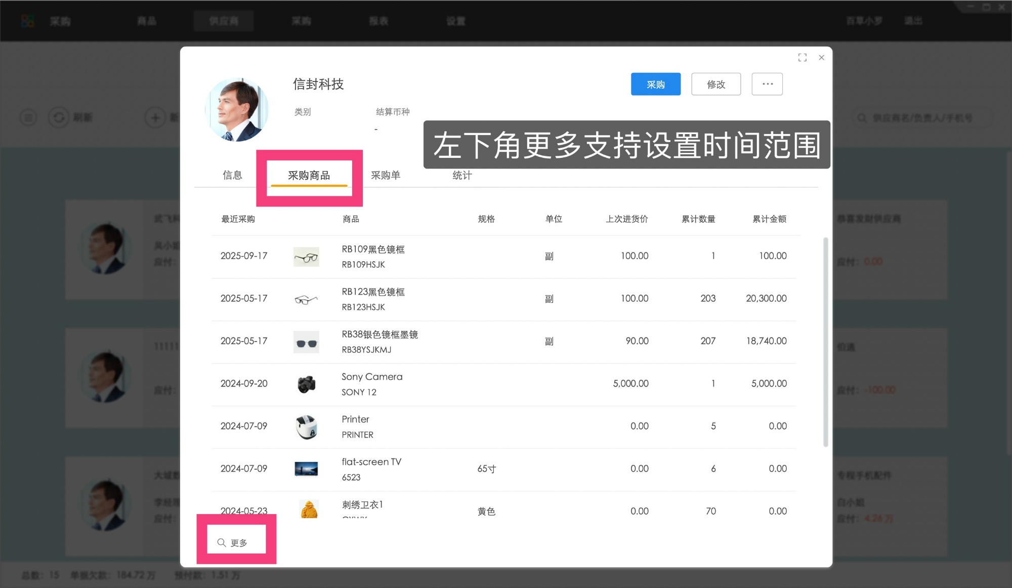
Task: Click the blue 采购 button
Action: pyautogui.click(x=655, y=84)
